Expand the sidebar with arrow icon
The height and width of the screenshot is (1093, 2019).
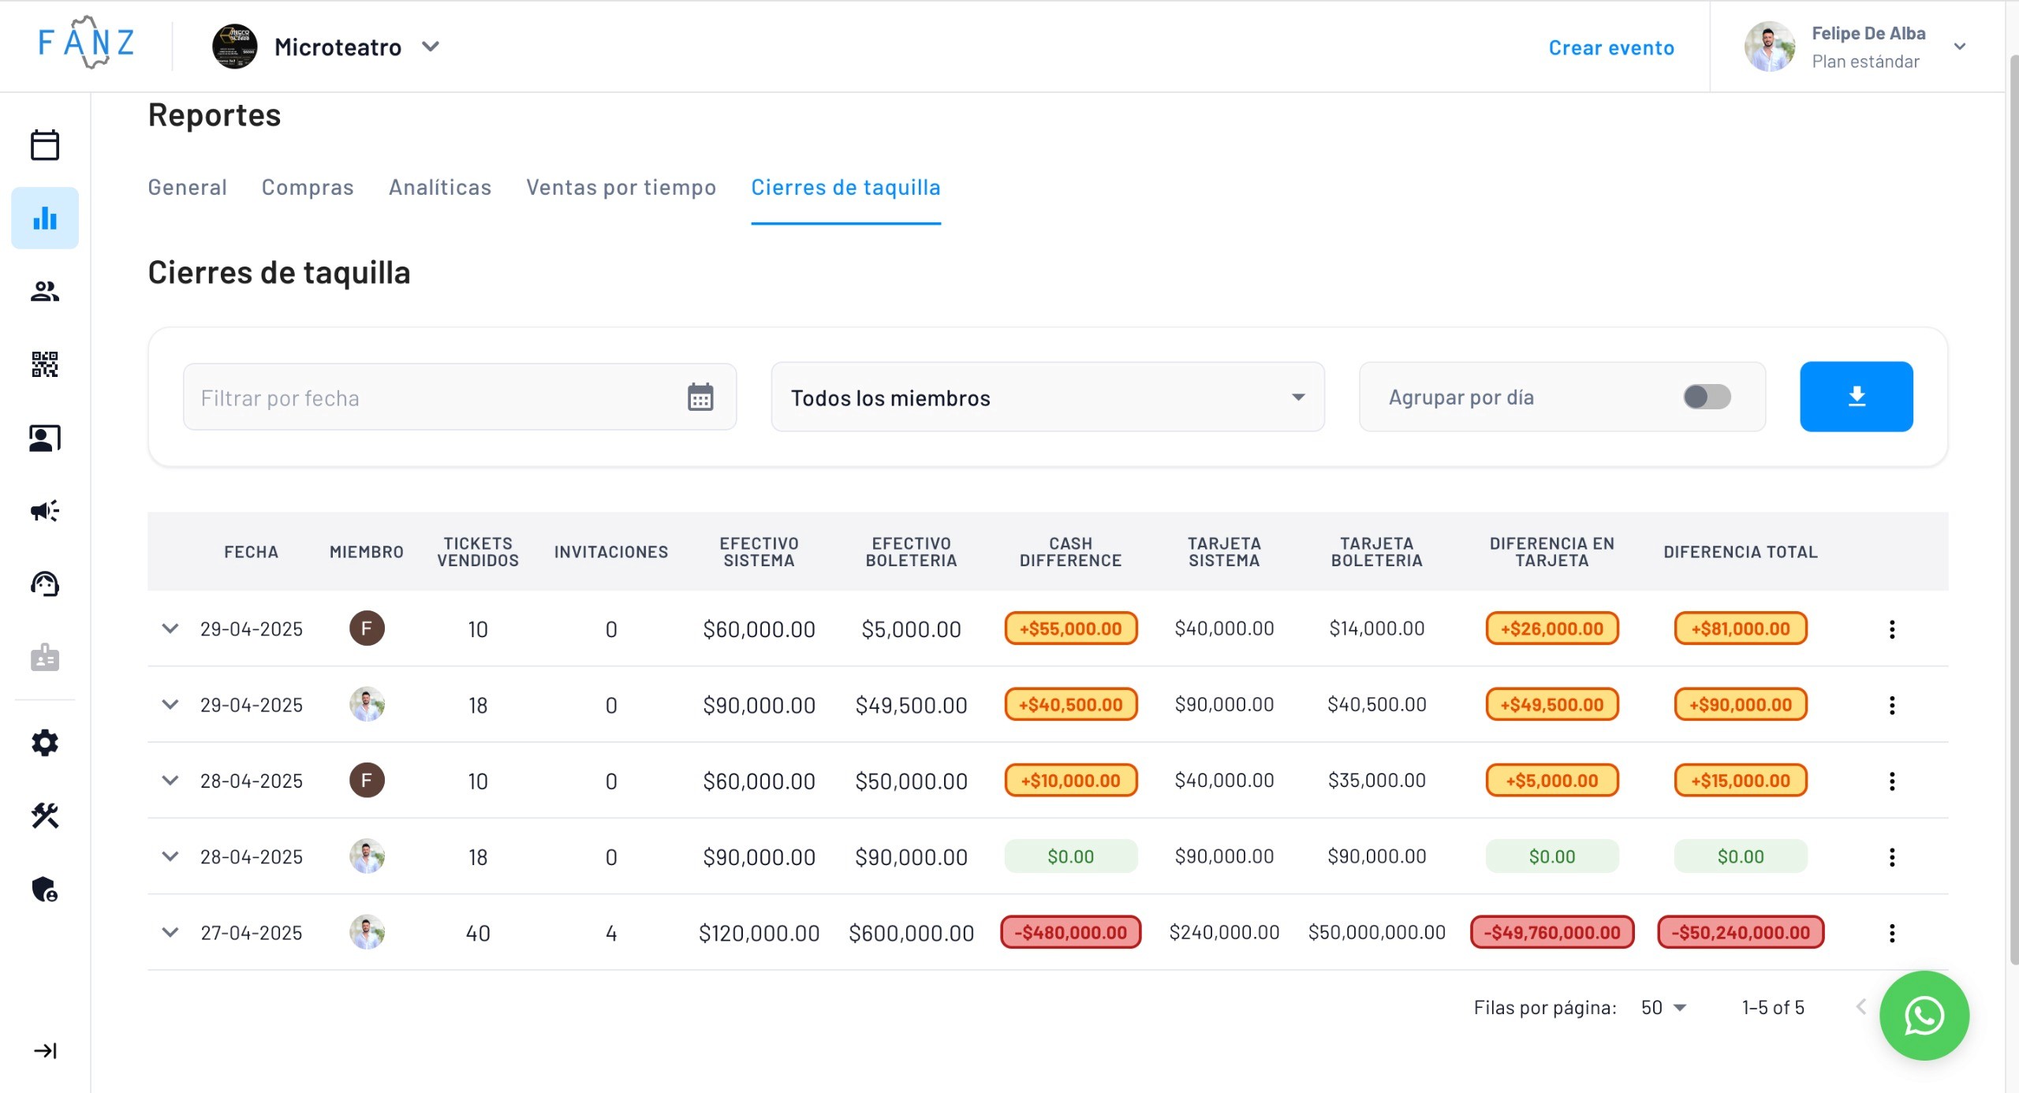tap(45, 1050)
